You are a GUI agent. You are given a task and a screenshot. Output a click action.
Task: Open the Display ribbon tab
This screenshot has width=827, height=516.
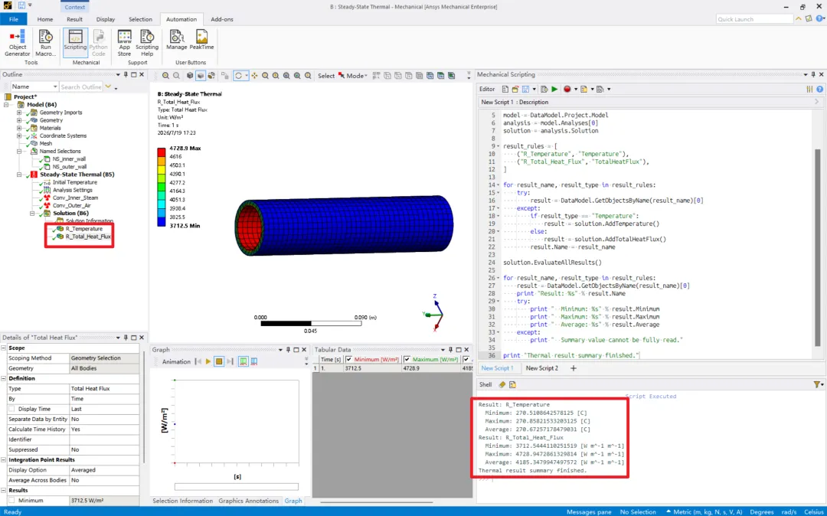(x=106, y=19)
